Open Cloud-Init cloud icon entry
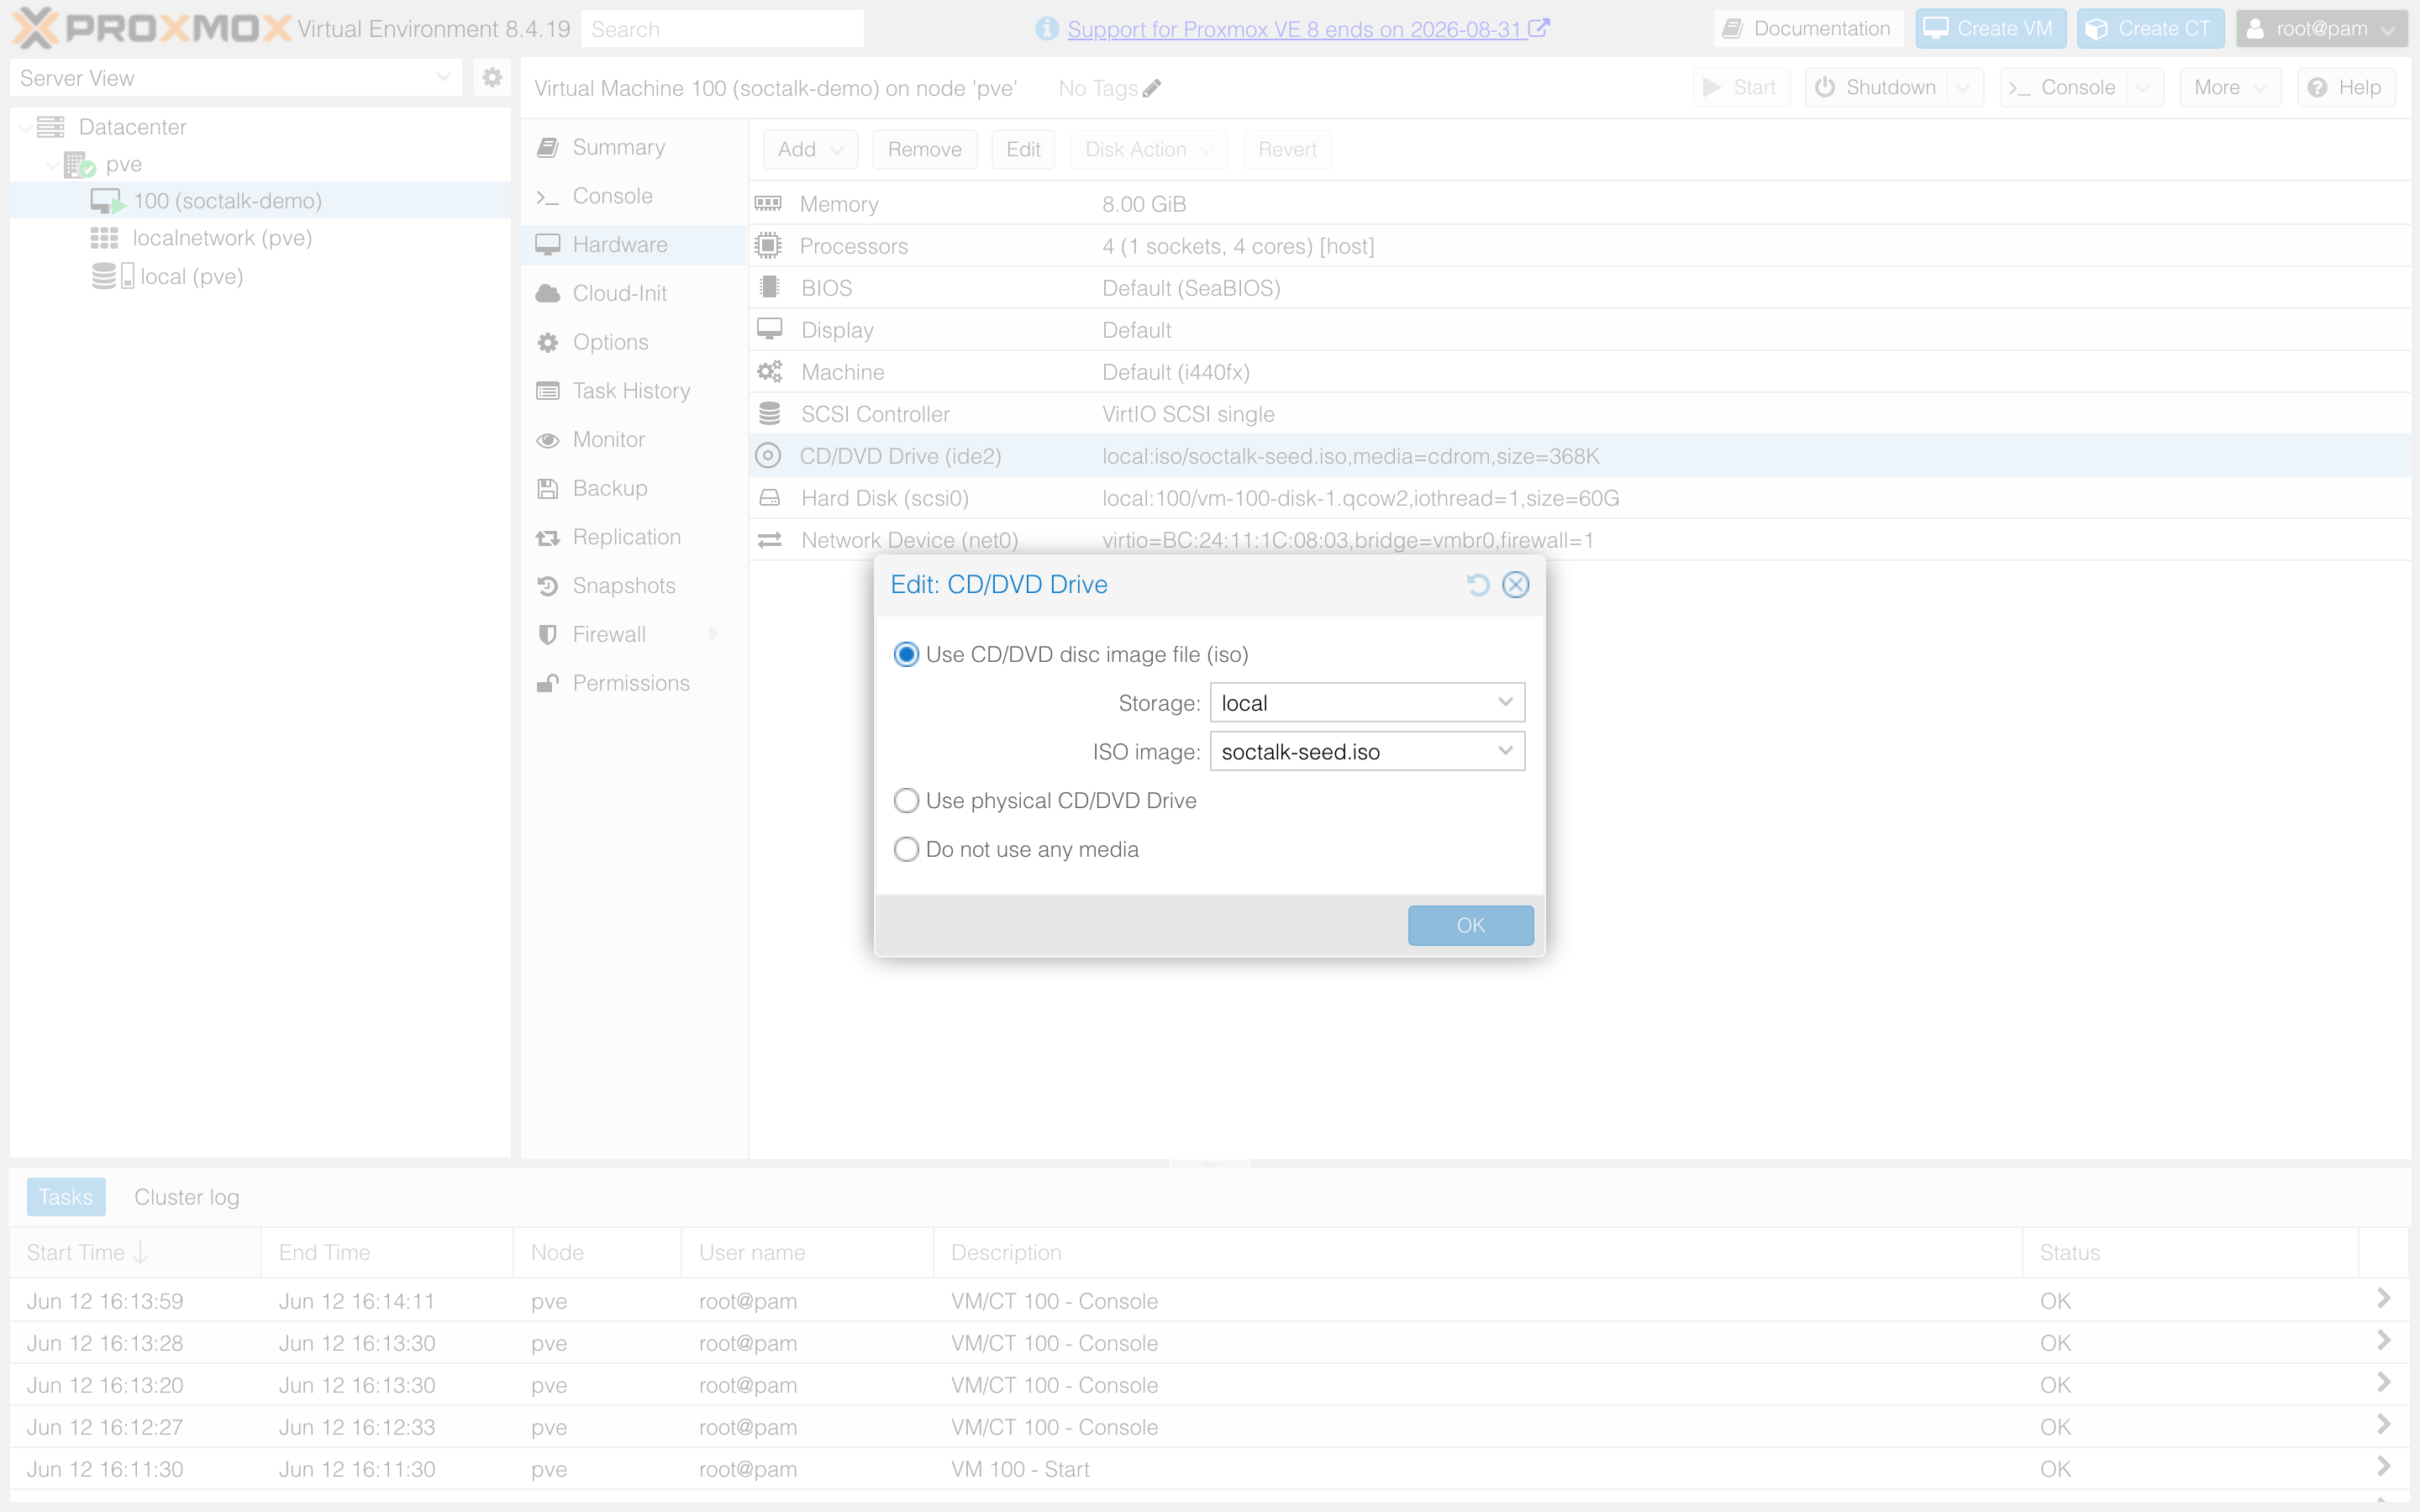 click(x=548, y=293)
